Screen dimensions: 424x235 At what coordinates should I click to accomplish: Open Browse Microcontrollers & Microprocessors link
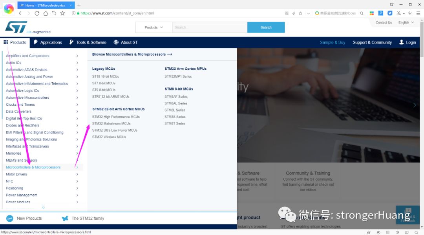[132, 54]
